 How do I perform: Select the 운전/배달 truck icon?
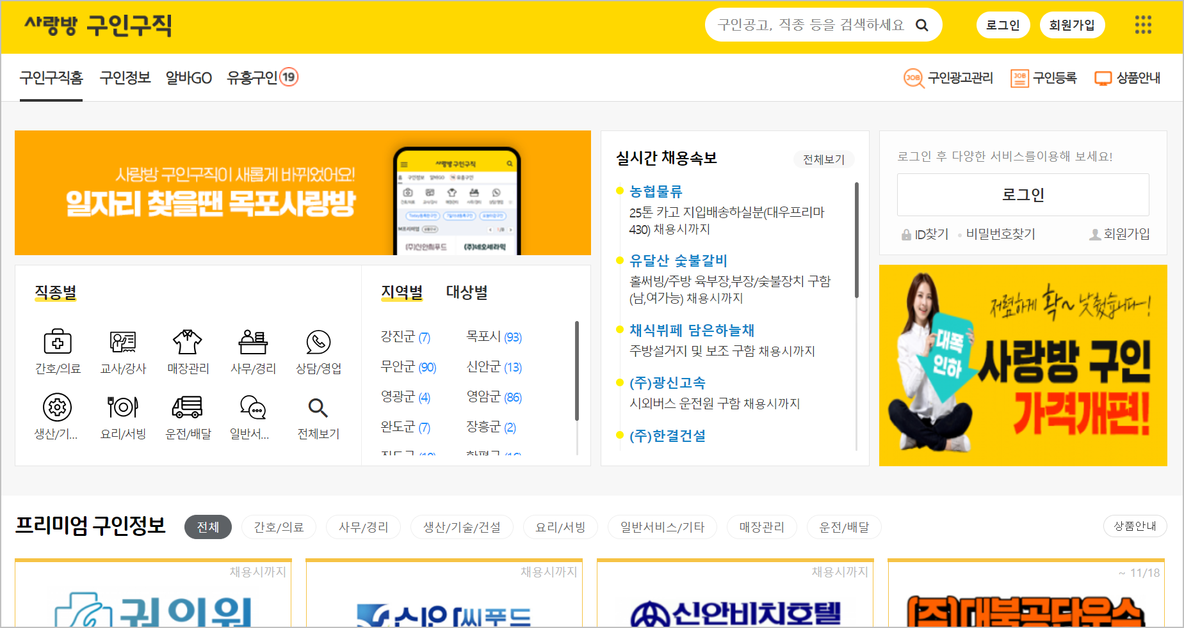(188, 407)
